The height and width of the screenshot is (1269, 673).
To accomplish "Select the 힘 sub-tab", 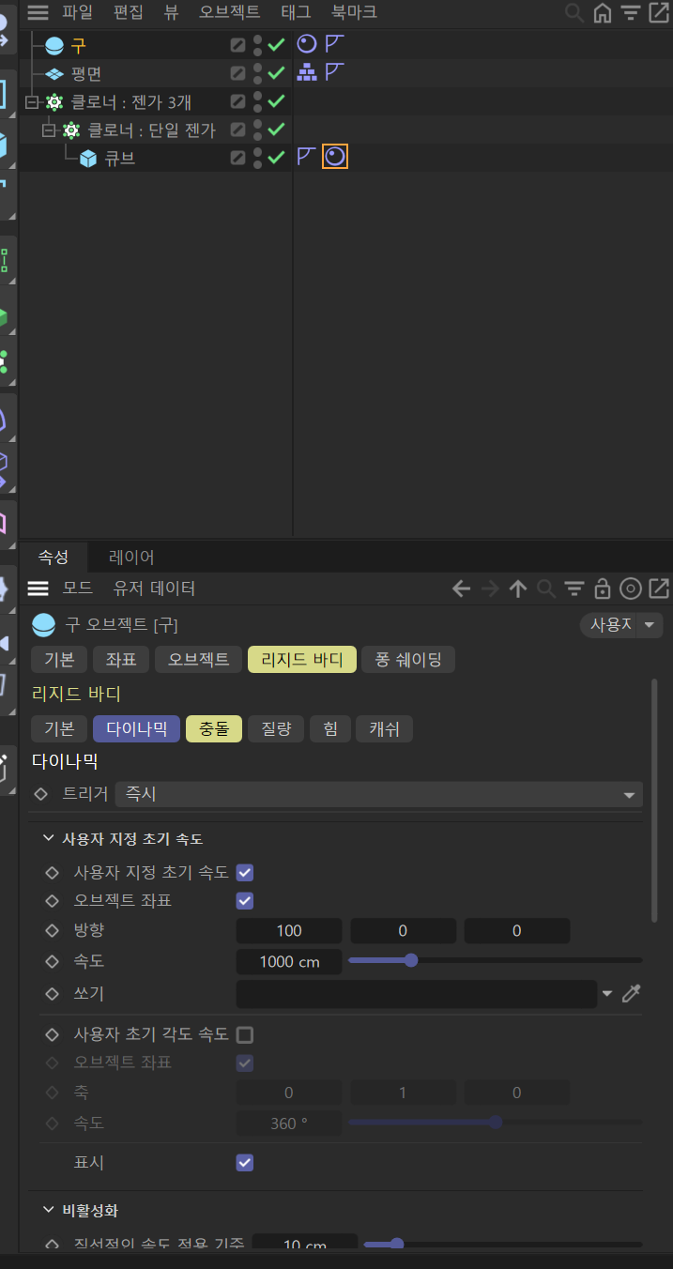I will point(330,729).
